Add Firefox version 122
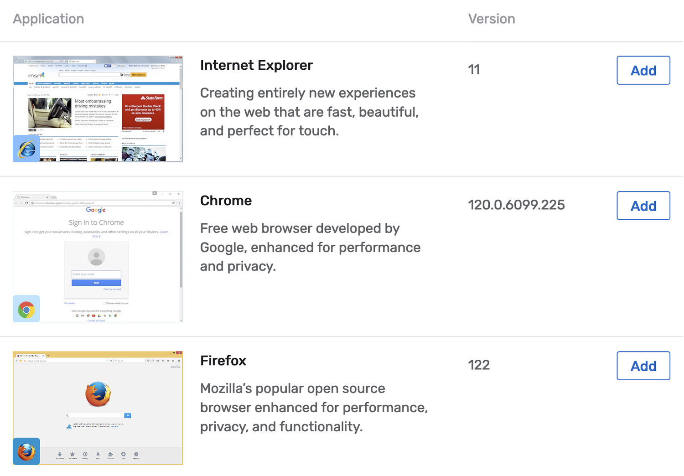 point(643,366)
